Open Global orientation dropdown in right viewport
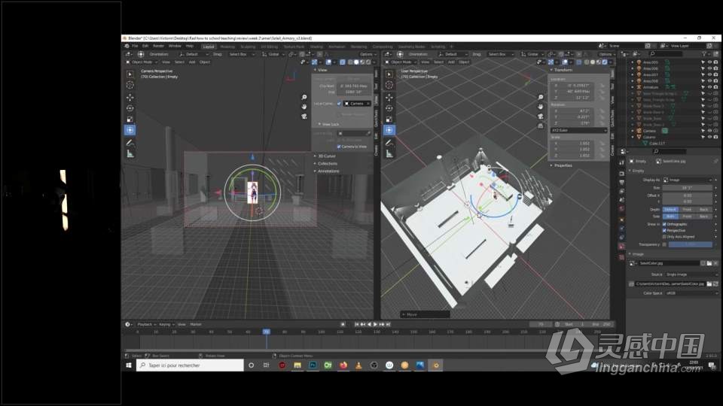This screenshot has width=723, height=406. [x=531, y=54]
